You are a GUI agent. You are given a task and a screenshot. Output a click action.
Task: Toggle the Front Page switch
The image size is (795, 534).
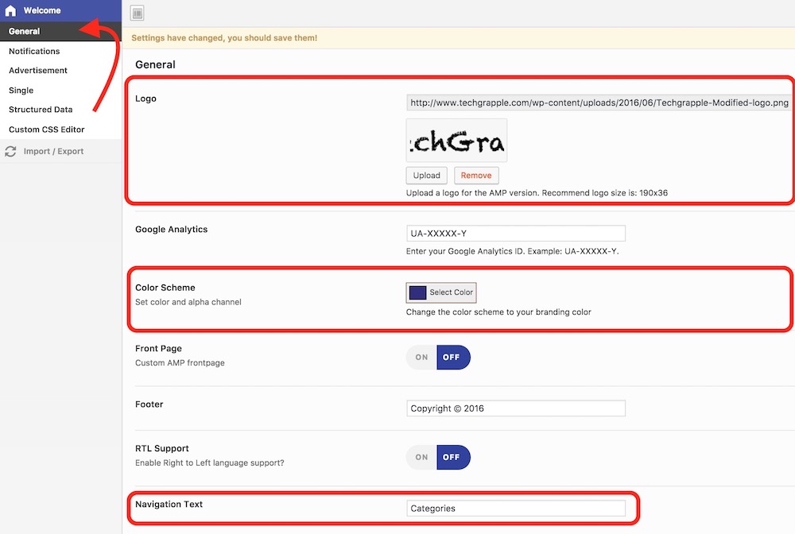(438, 358)
